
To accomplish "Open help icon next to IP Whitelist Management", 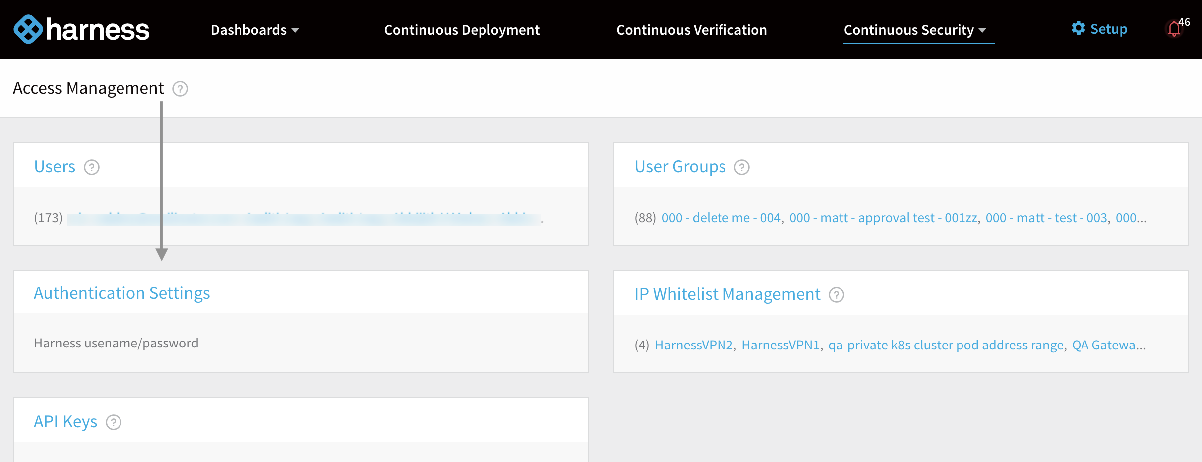I will tap(837, 295).
